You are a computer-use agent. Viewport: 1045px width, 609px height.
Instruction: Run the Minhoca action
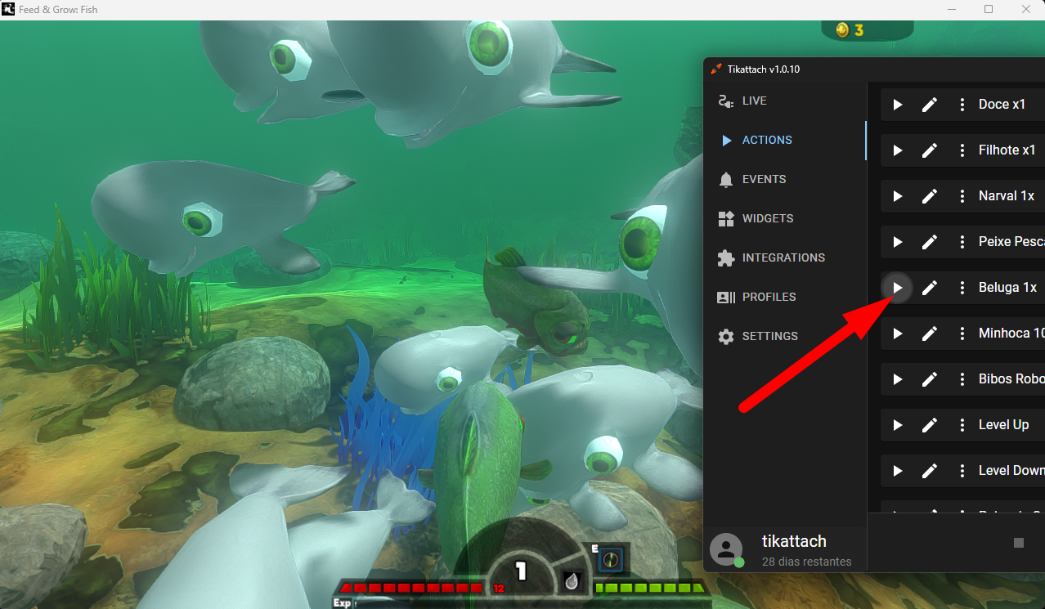click(x=898, y=334)
